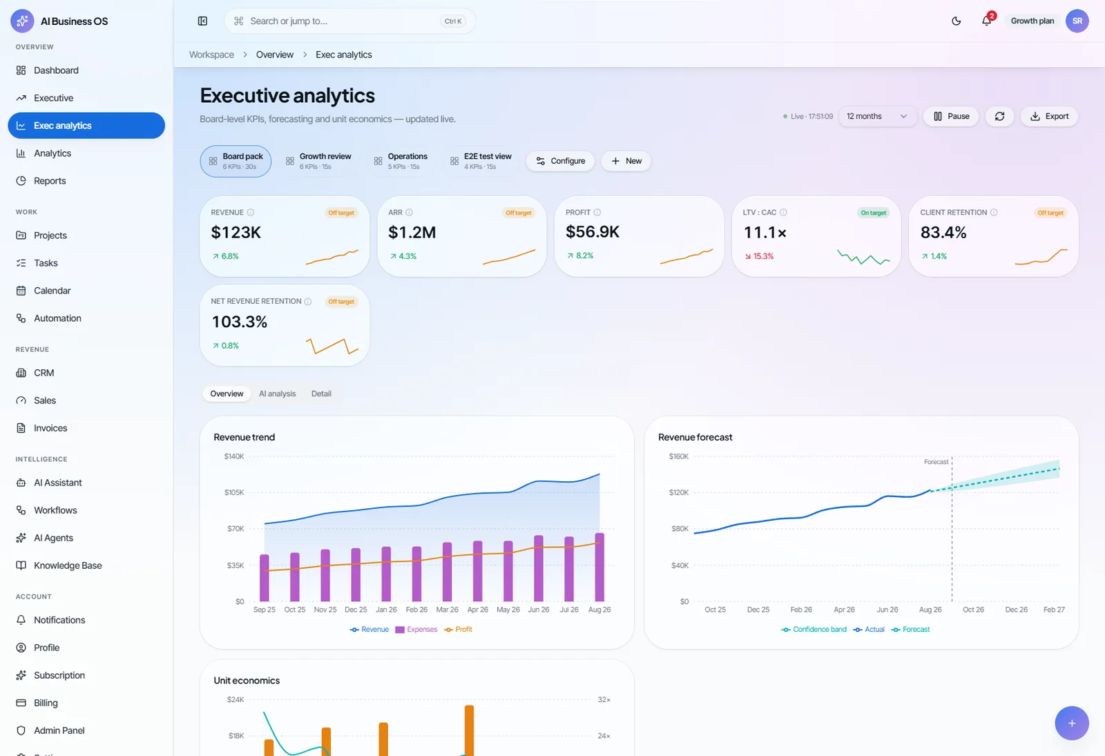This screenshot has height=756, width=1105.
Task: Open Growth plan menu
Action: (x=1032, y=21)
